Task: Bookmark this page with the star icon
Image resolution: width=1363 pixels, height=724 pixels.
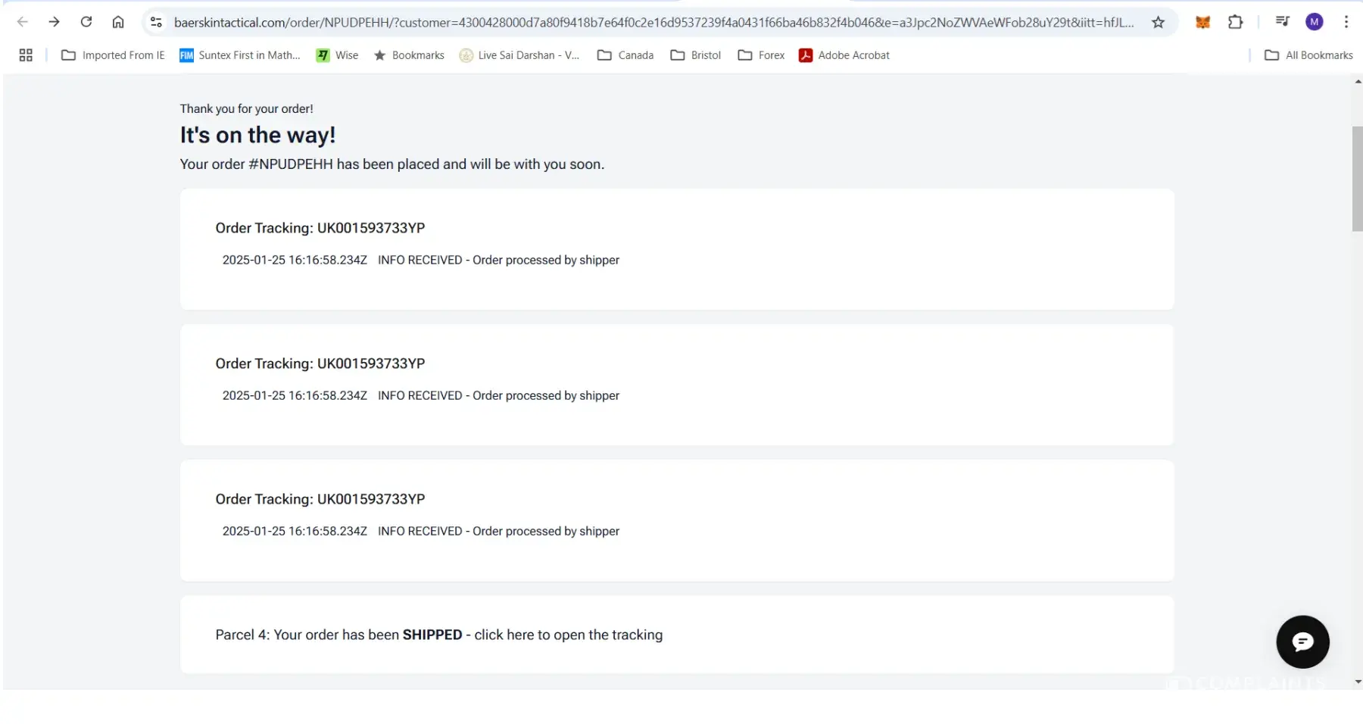Action: [x=1158, y=22]
